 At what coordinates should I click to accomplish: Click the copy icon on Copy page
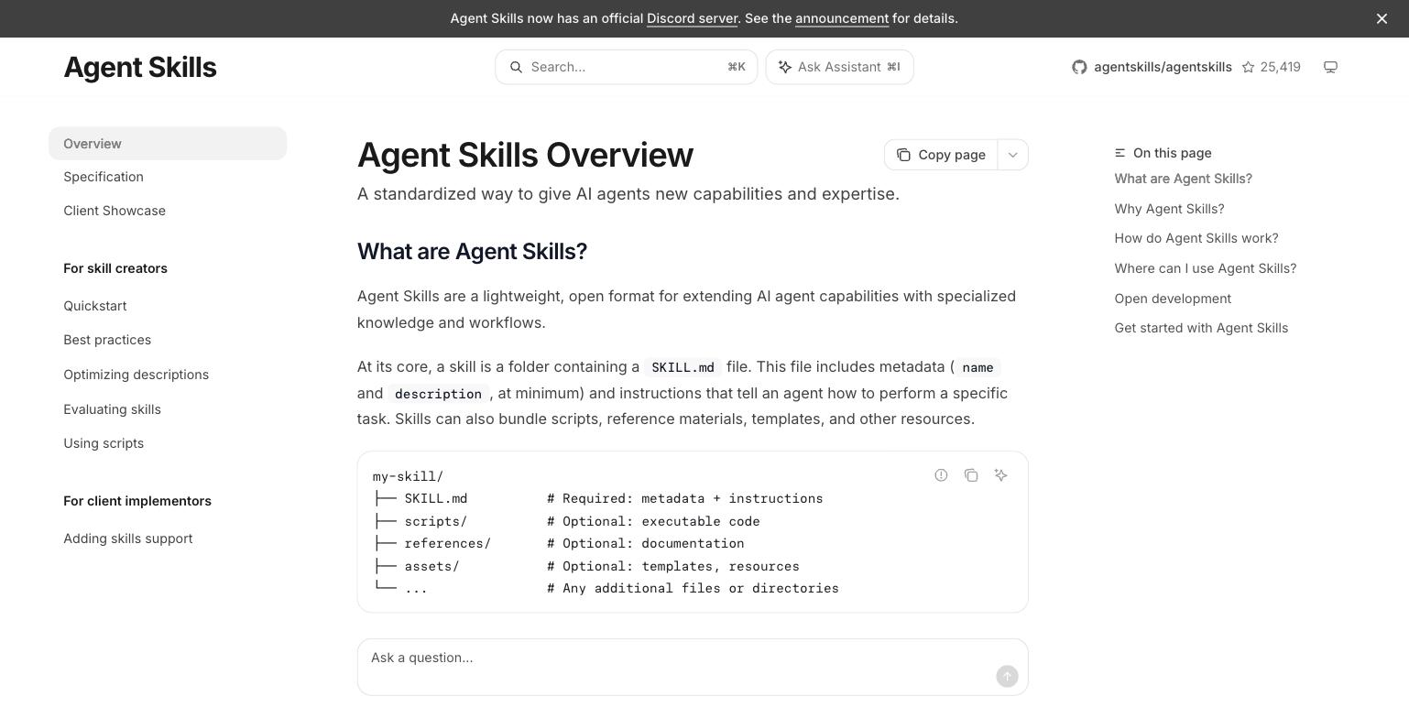click(903, 155)
